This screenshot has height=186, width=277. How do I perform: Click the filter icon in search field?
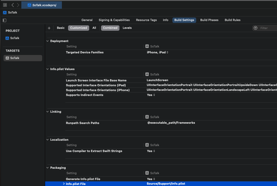tap(255, 28)
